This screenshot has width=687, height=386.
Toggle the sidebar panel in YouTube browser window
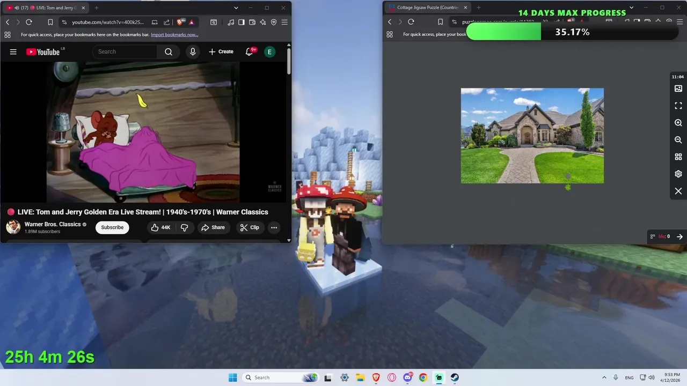click(x=242, y=22)
